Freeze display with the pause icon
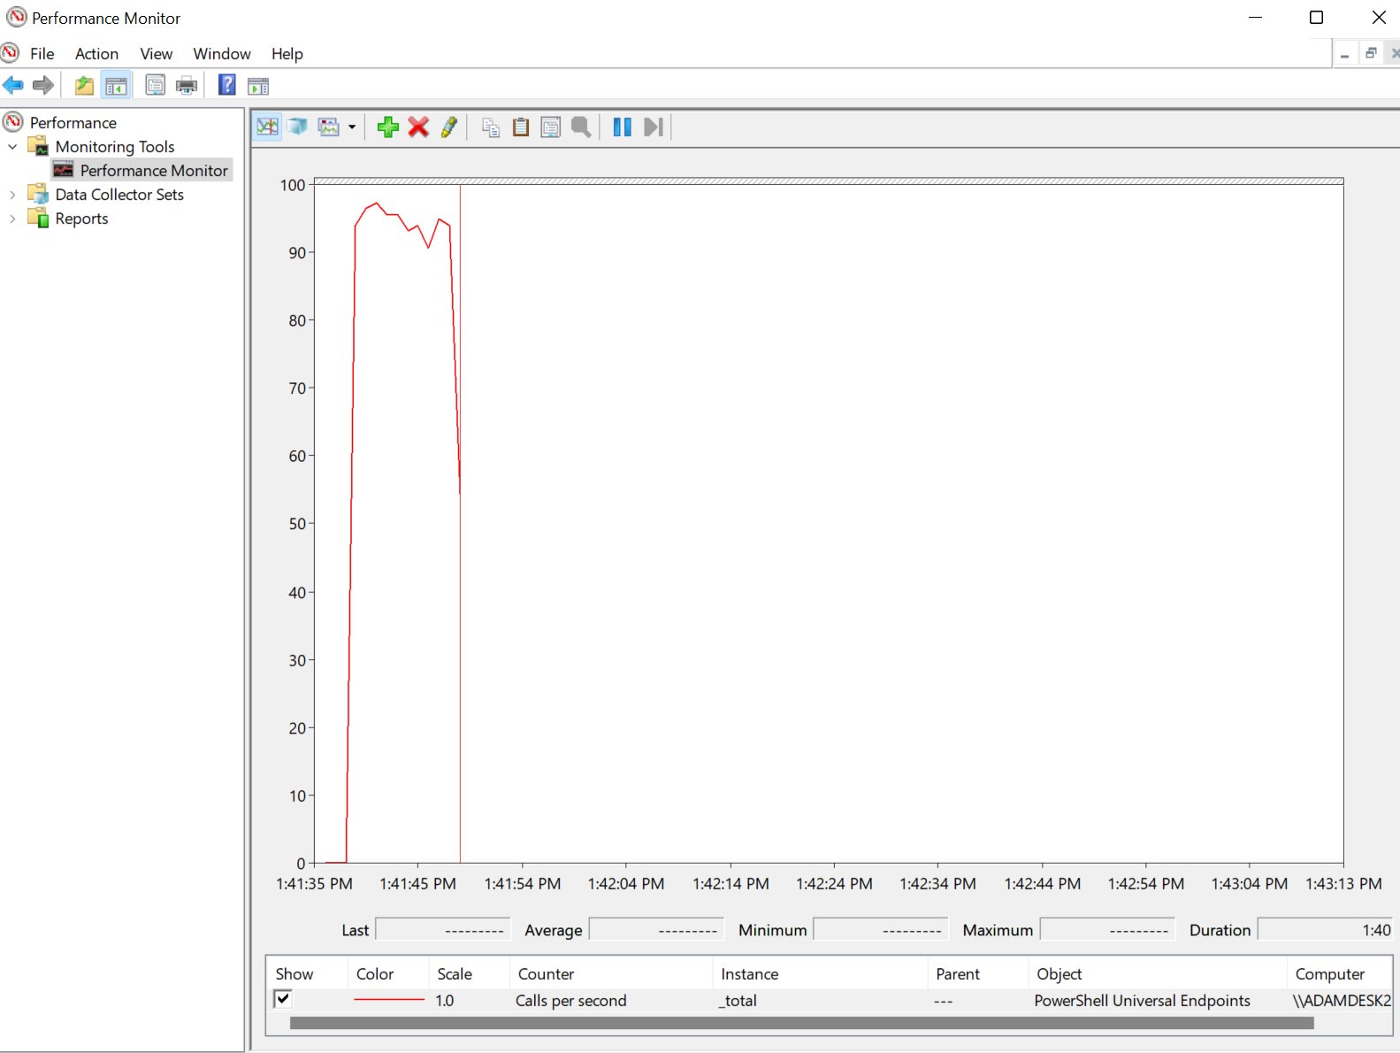1400x1053 pixels. [622, 127]
